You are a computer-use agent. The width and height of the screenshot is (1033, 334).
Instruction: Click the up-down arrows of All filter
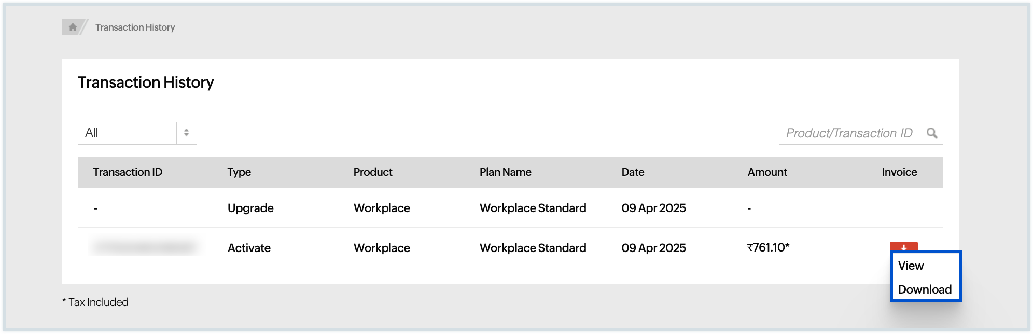[x=186, y=133]
